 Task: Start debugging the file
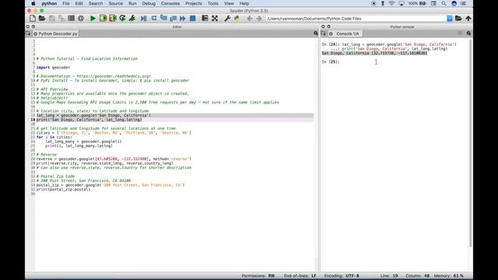[143, 19]
